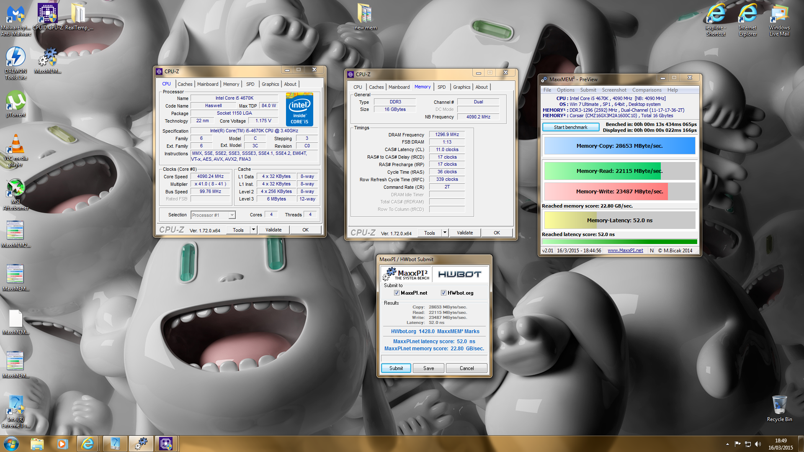Switch to CPU-Z taskbar icon

pos(166,444)
